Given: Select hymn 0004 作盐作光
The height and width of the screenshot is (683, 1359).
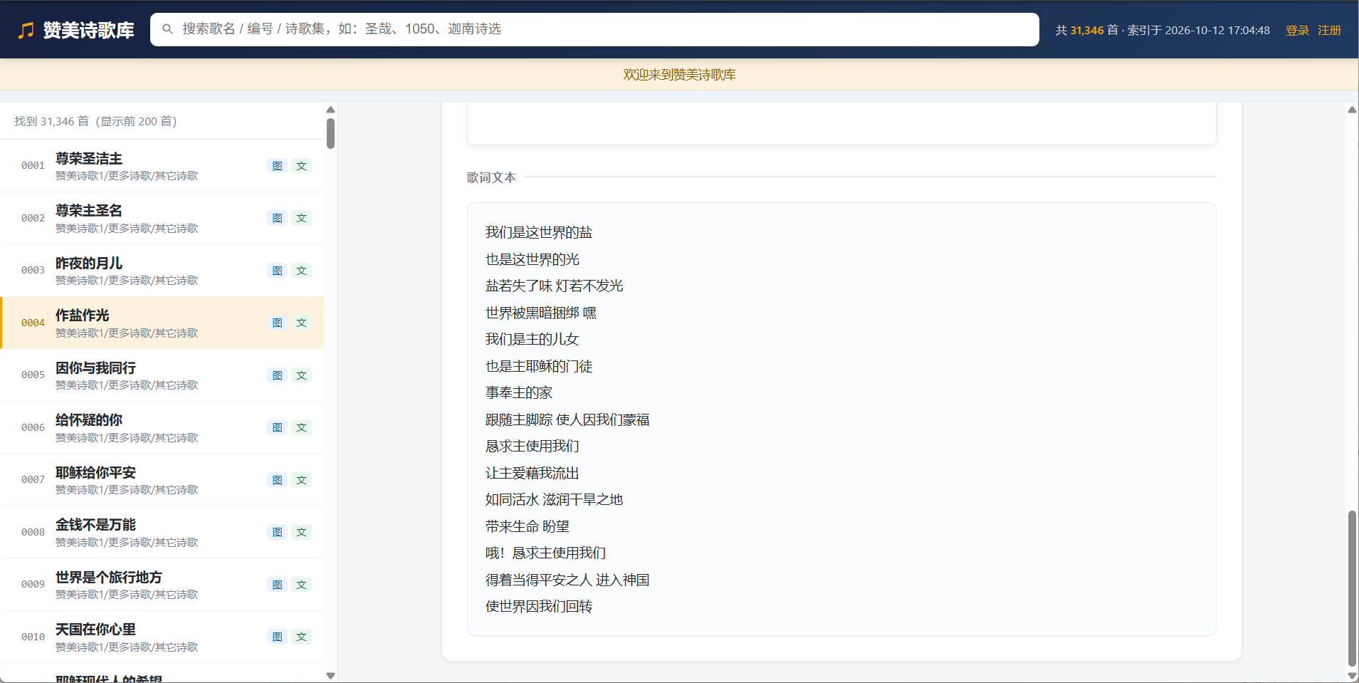Looking at the screenshot, I should (162, 323).
